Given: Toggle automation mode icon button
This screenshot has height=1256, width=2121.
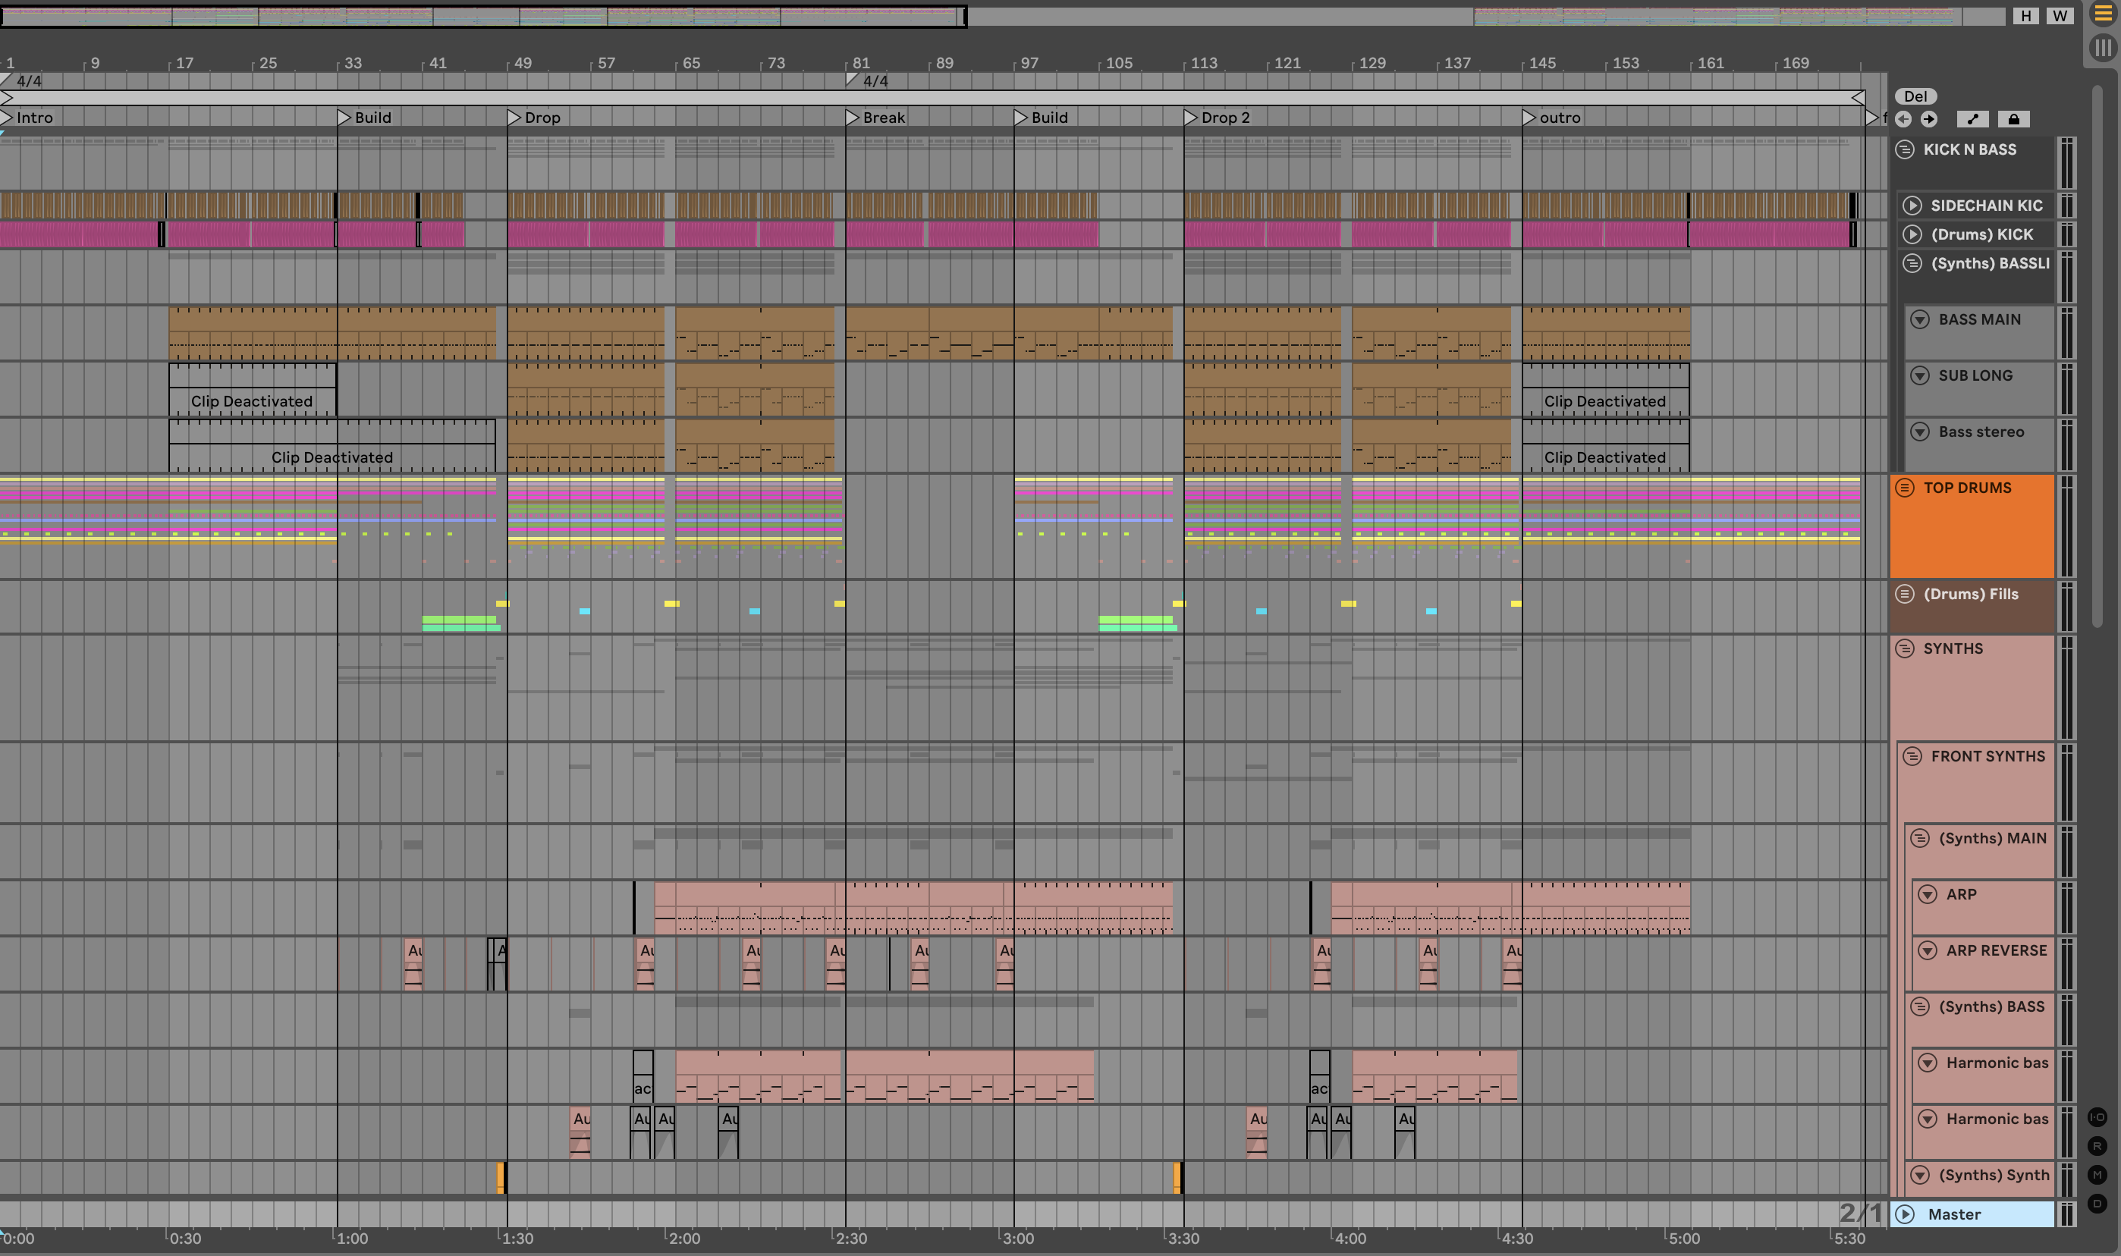Looking at the screenshot, I should click(1973, 119).
